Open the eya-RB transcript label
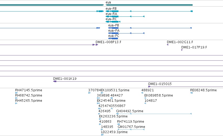223x136 pixels. pyautogui.click(x=111, y=9)
